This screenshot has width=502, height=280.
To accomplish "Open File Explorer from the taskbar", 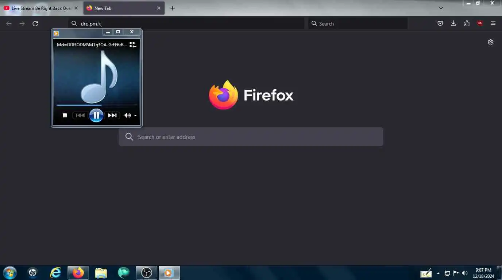I will pyautogui.click(x=101, y=273).
